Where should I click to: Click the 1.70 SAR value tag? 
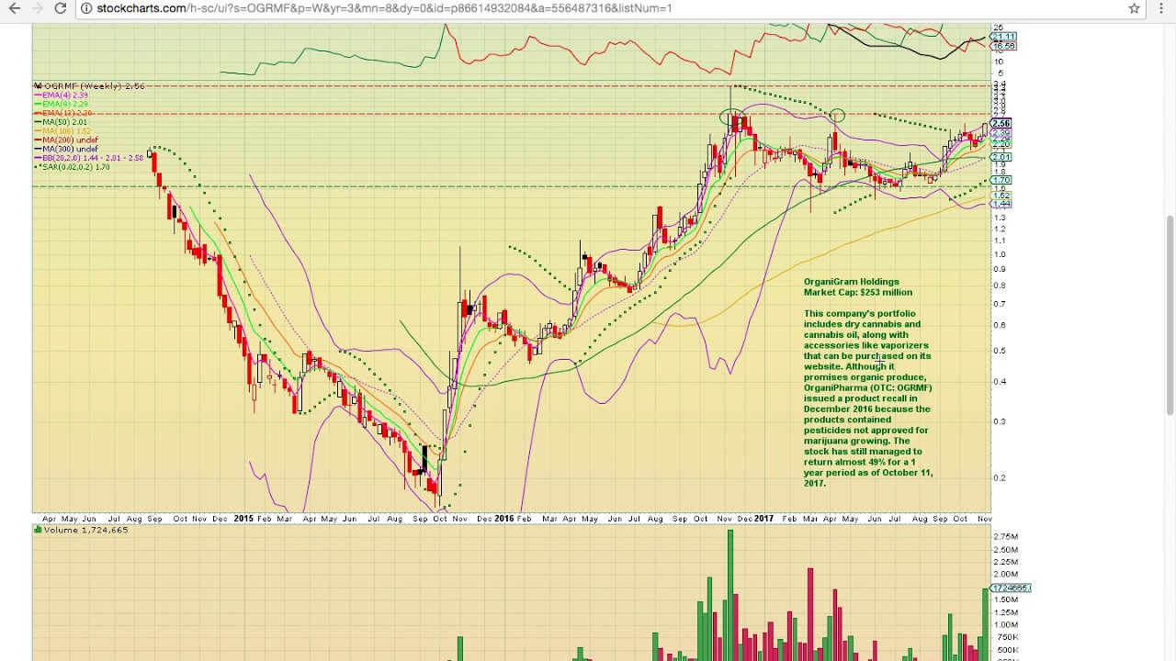(x=1001, y=180)
